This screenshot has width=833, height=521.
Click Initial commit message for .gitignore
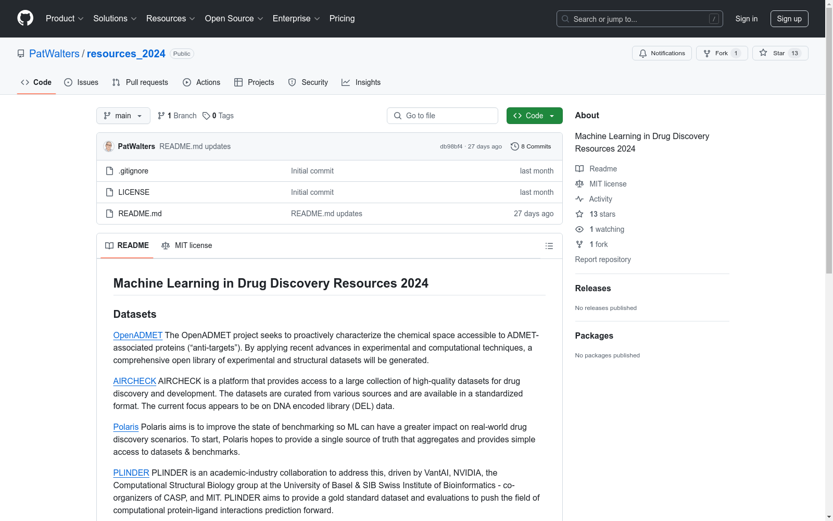312,171
